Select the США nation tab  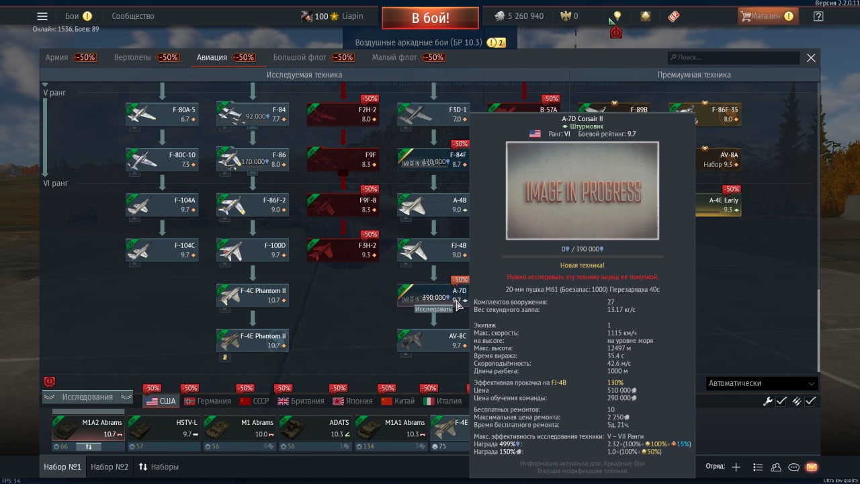pyautogui.click(x=161, y=401)
